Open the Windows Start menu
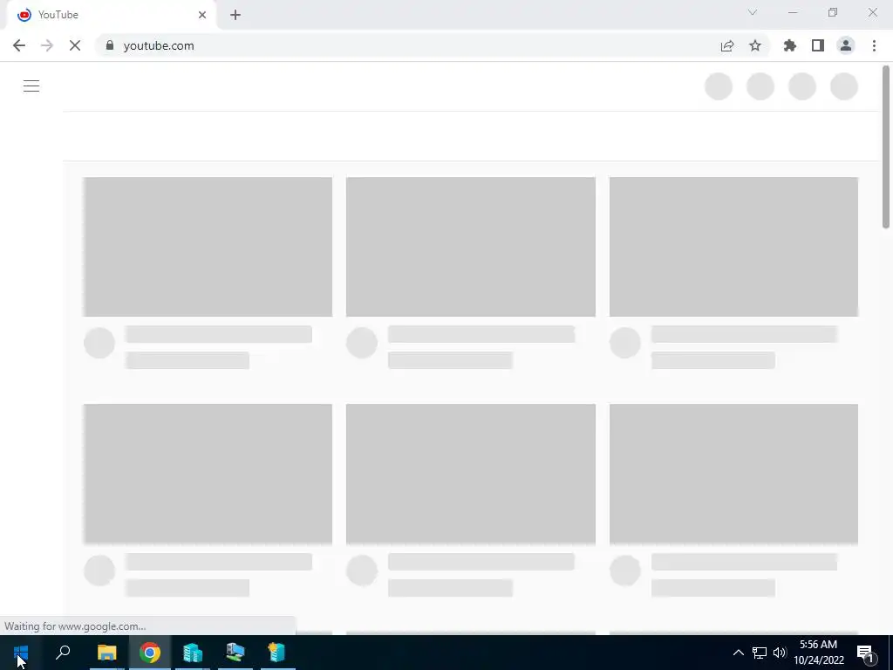The width and height of the screenshot is (893, 670). [x=21, y=653]
